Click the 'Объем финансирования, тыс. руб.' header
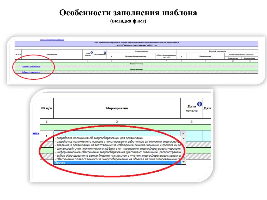The width and height of the screenshot is (267, 200). click(166, 56)
